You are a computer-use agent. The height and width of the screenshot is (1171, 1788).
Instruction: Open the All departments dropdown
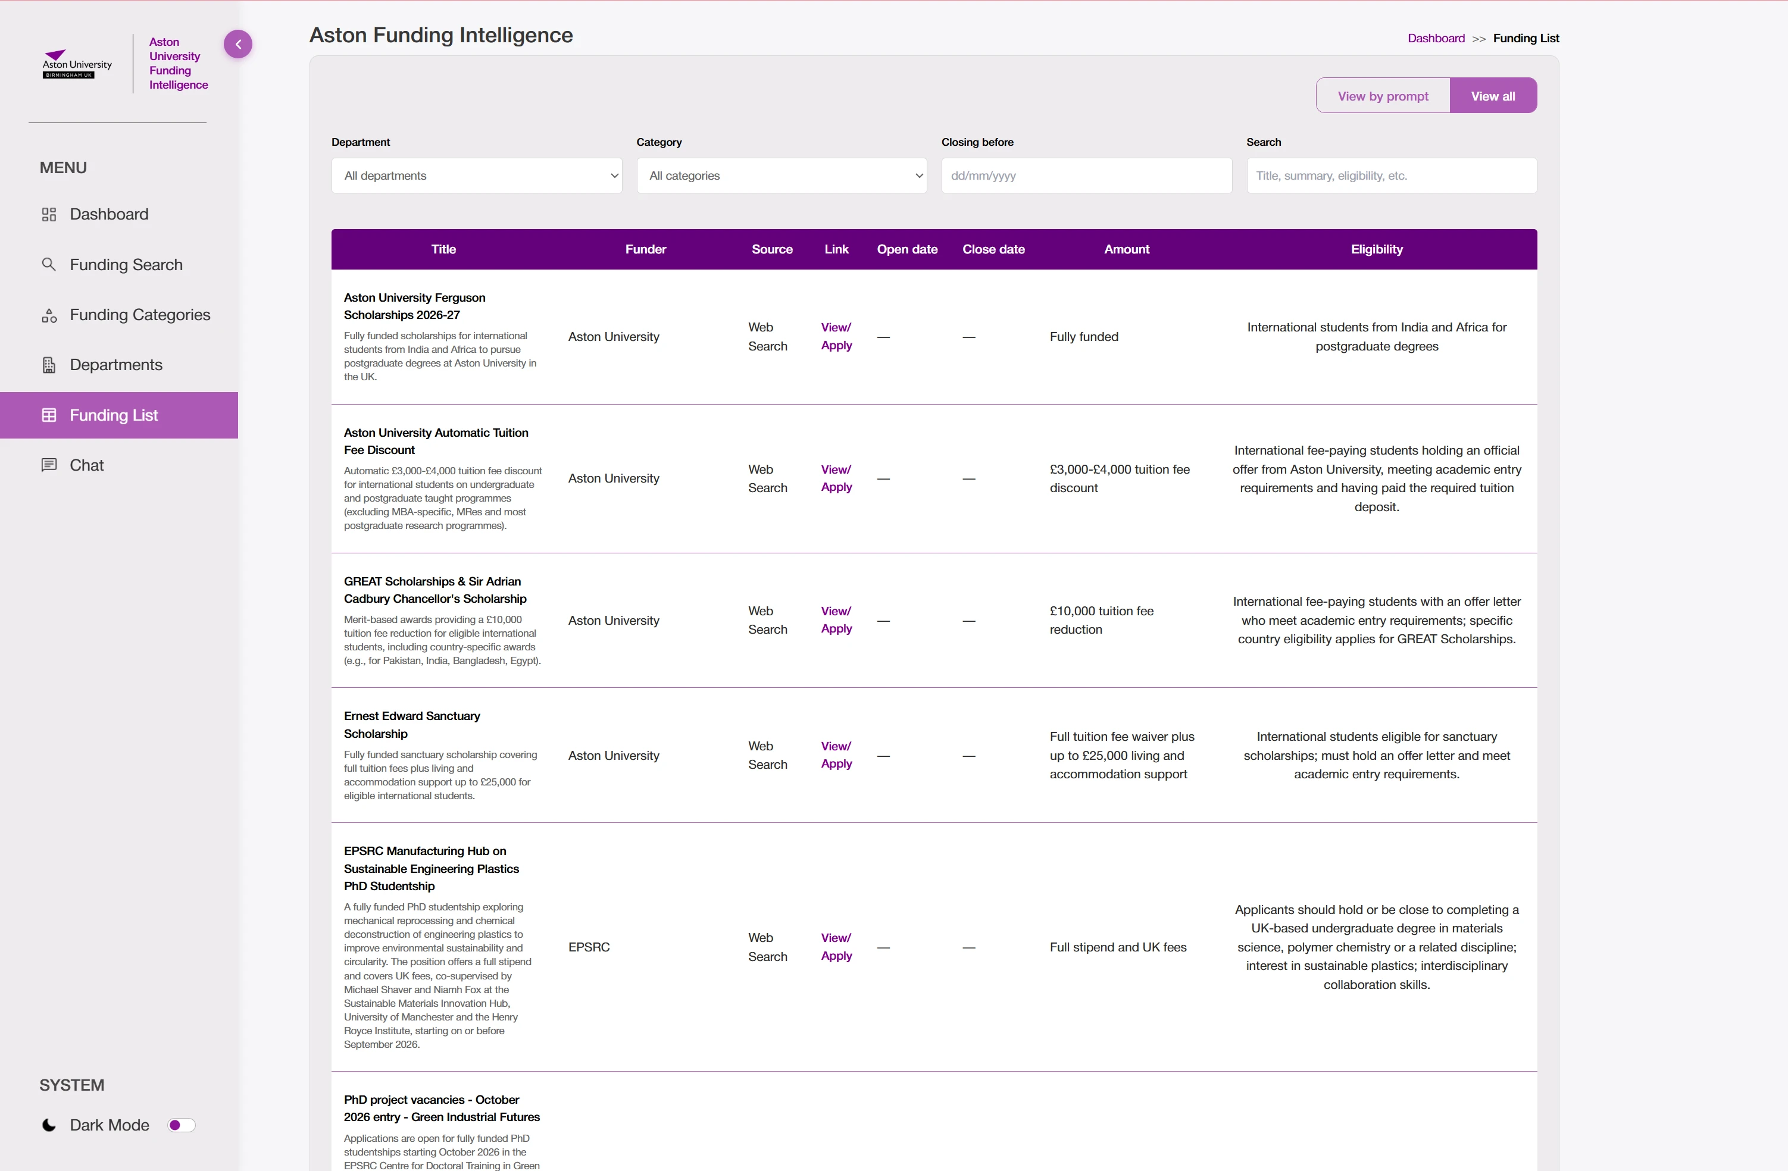[x=476, y=176]
